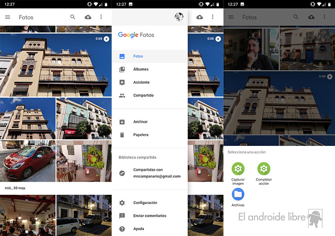This screenshot has height=236, width=335.
Task: Tap 'Biblioteca compartida' section label
Action: [x=137, y=157]
